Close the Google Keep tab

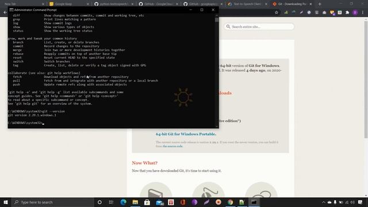pos(88,4)
